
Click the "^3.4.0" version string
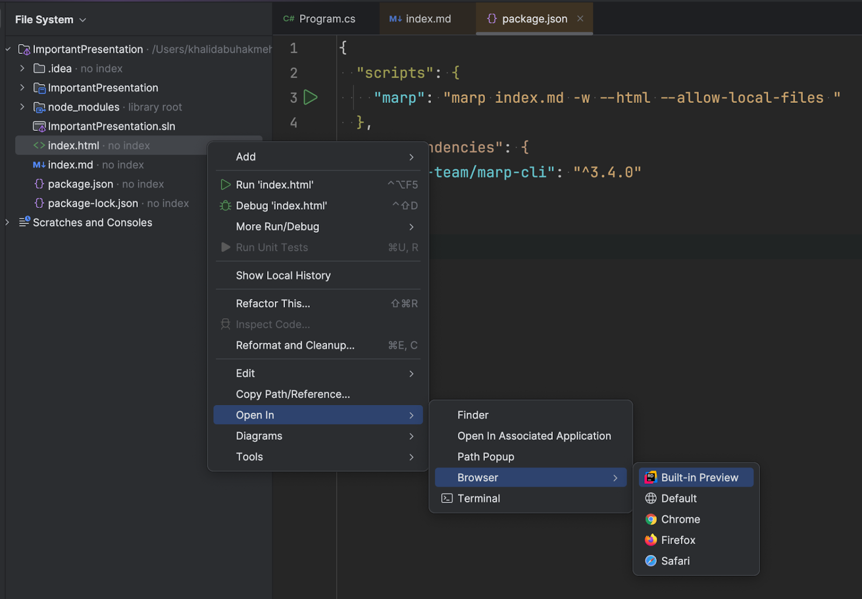(x=607, y=172)
